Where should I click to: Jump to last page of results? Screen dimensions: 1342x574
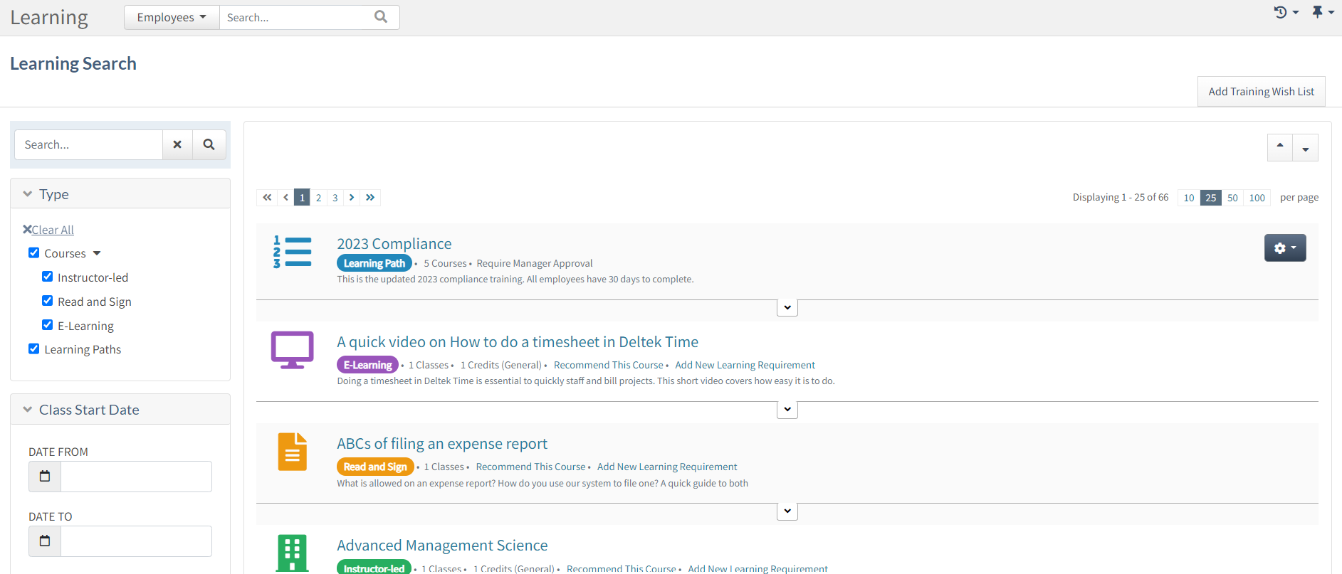(x=370, y=198)
